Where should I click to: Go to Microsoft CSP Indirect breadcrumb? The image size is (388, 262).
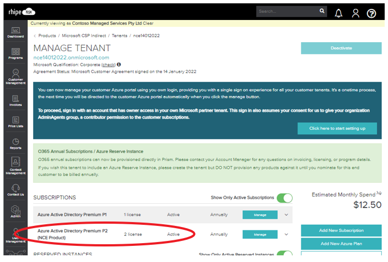click(84, 36)
